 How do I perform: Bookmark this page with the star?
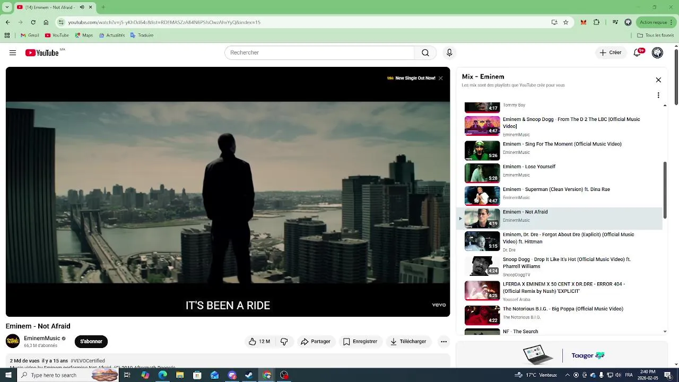(x=565, y=22)
